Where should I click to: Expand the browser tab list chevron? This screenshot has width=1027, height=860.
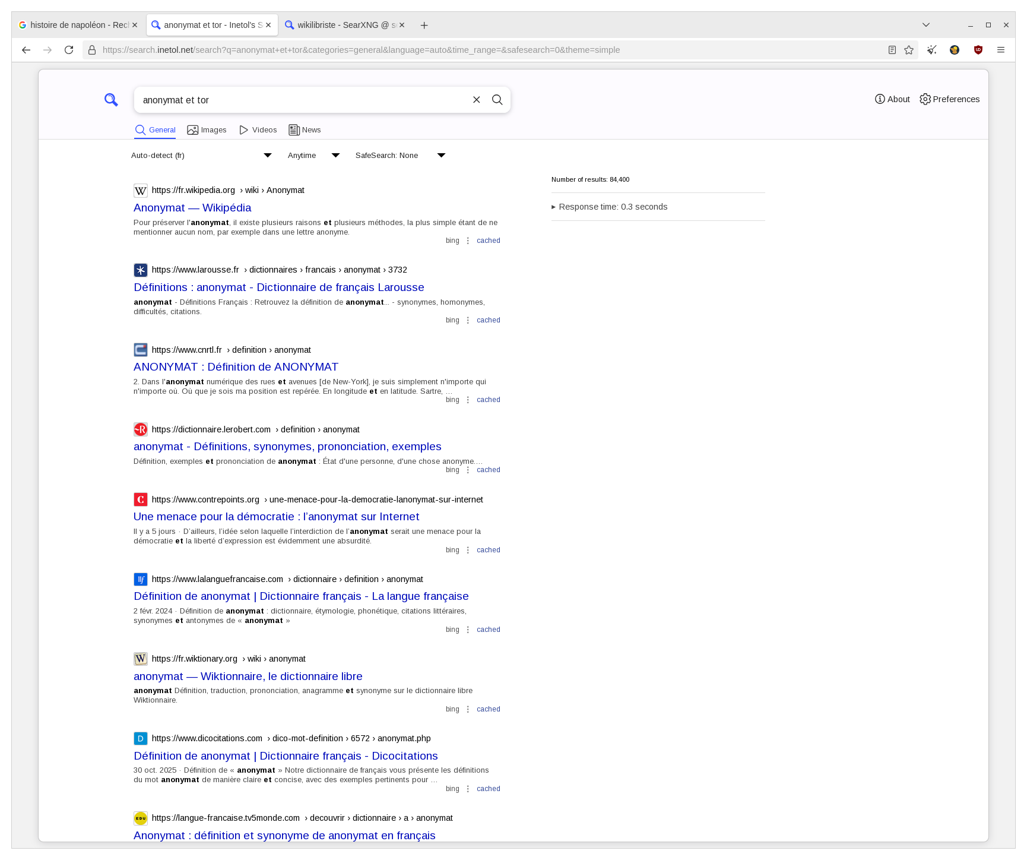pos(925,25)
